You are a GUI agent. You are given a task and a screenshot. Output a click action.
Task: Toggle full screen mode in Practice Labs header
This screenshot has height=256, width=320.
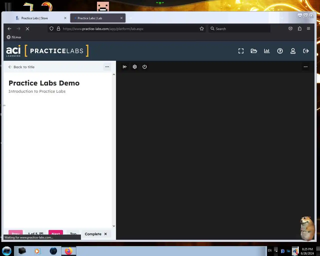pyautogui.click(x=241, y=51)
